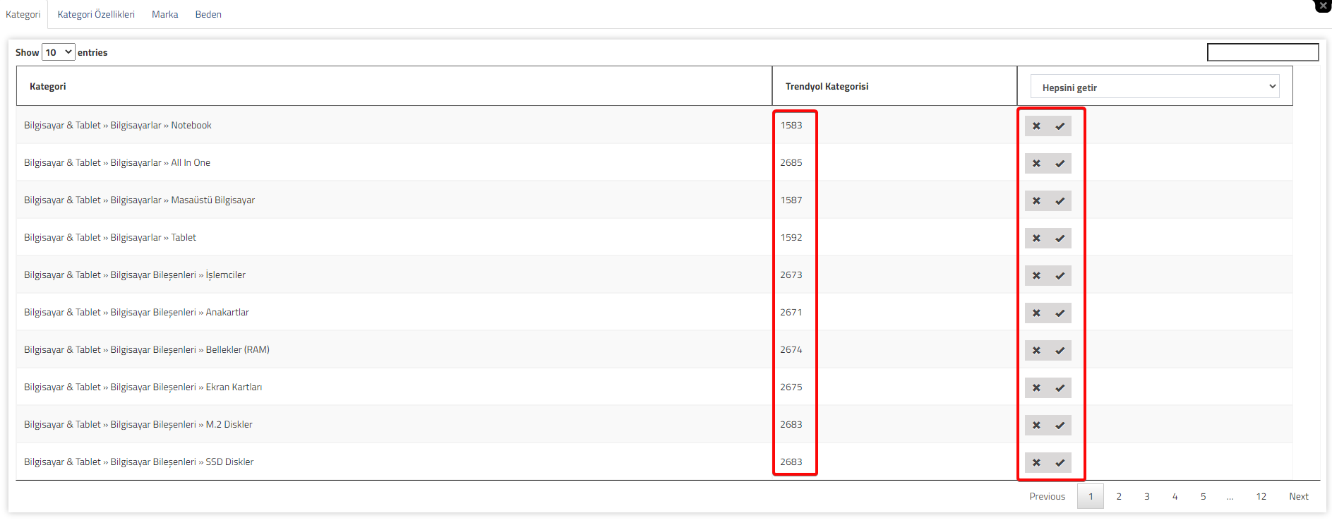Click the Trendyol category ID 2675
Image resolution: width=1332 pixels, height=530 pixels.
point(791,387)
